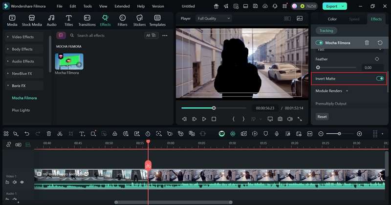Open the Stickers panel

pos(139,20)
